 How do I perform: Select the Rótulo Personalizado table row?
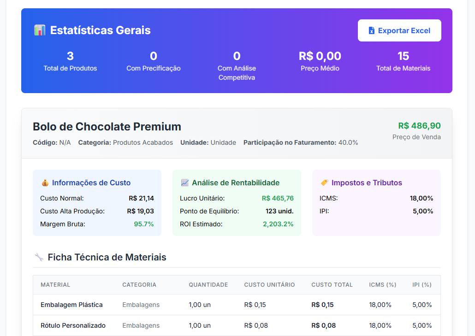click(237, 325)
